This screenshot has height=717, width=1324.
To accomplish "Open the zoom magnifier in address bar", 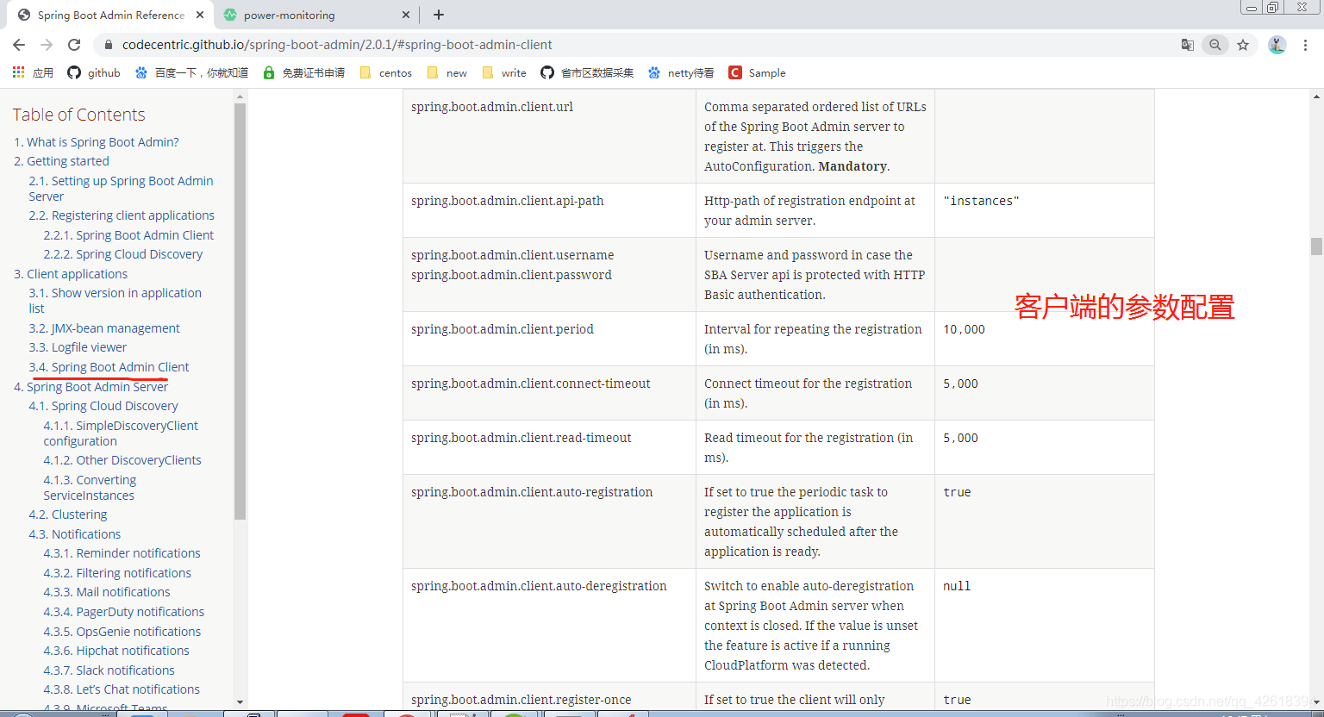I will (1215, 45).
